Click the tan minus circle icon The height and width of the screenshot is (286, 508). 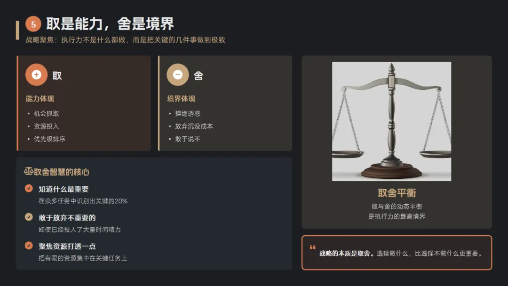click(178, 75)
